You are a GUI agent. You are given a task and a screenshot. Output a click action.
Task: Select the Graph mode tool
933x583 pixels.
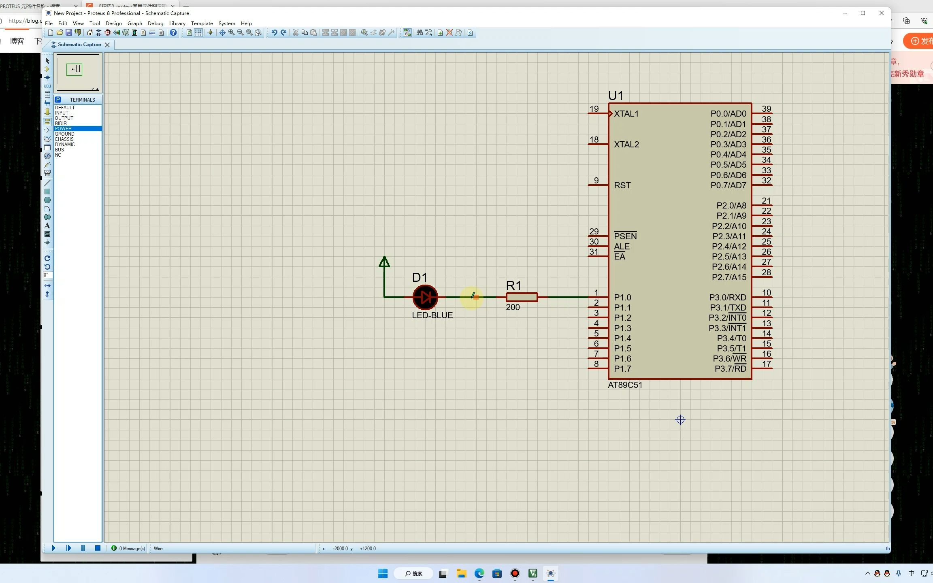(x=47, y=139)
